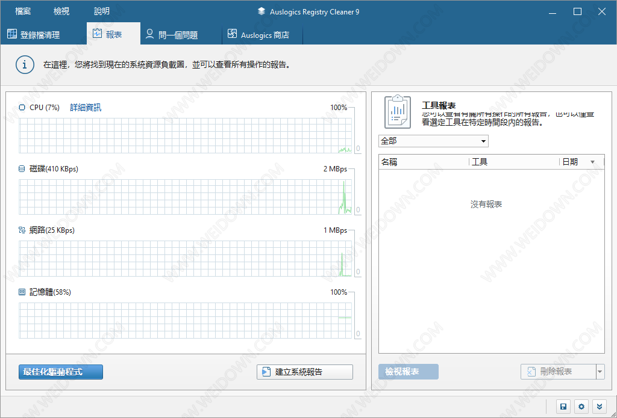617x418 pixels.
Task: Click the 記憶體(58%) label
Action: (x=50, y=292)
